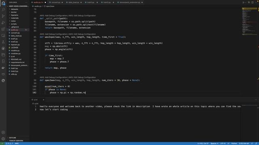
Task: Expand the materials folder
Action: (x=18, y=18)
